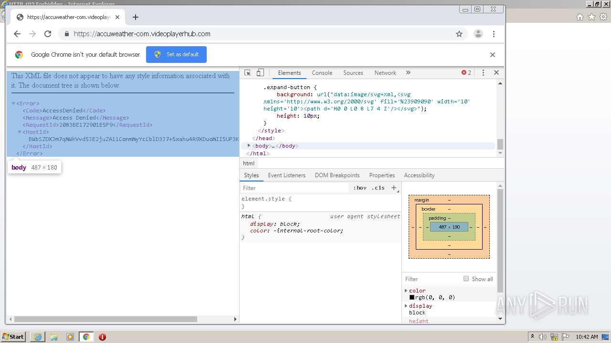
Task: Open the Accessibility tab
Action: [419, 175]
